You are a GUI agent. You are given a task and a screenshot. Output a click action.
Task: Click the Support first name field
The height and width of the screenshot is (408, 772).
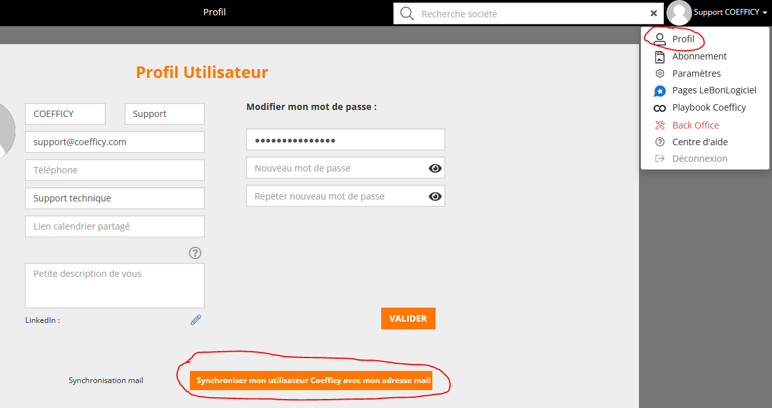(x=164, y=114)
